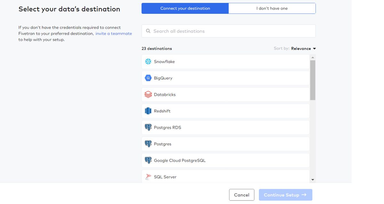Select the Redshift destination label
This screenshot has width=384, height=204.
point(162,111)
